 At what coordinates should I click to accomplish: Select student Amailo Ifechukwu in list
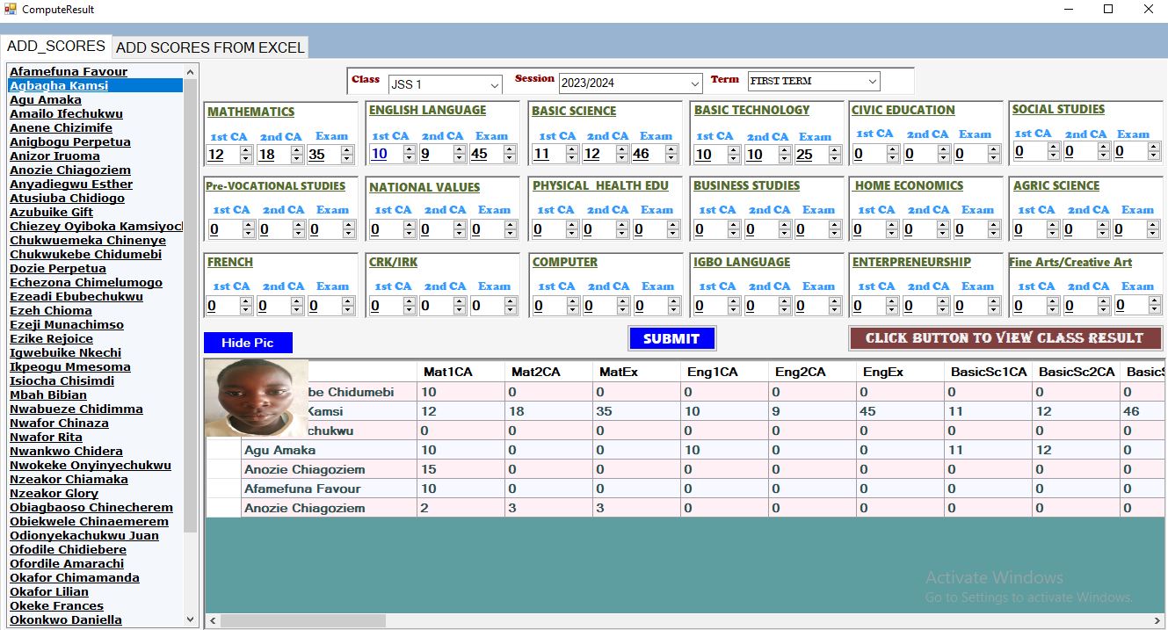coord(66,113)
